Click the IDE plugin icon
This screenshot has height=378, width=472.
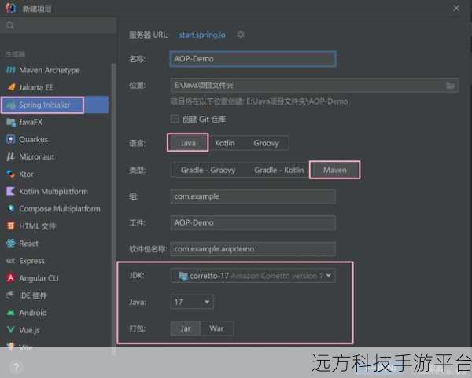click(10, 295)
